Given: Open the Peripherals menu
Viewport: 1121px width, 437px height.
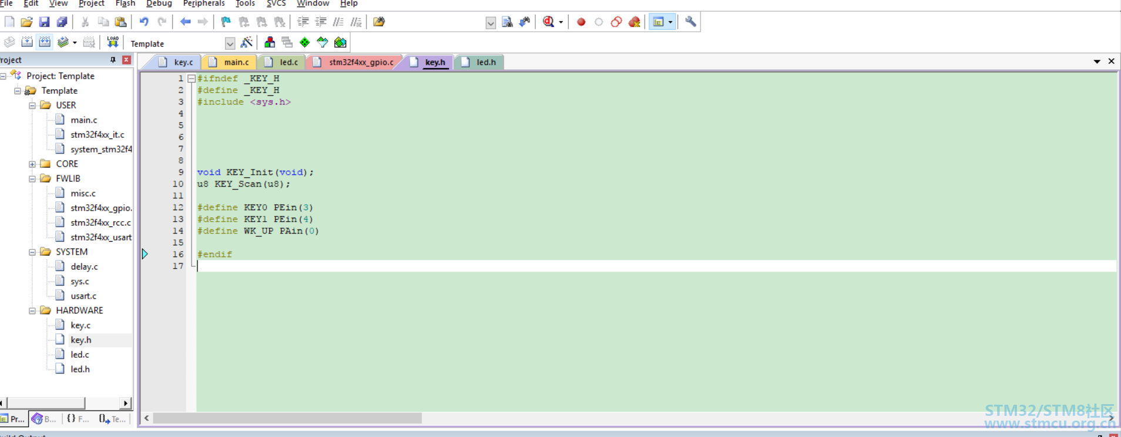Looking at the screenshot, I should (x=204, y=4).
